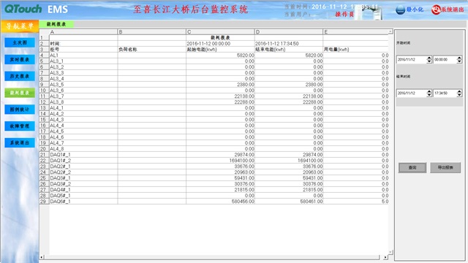
Task: Click the start time spinner arrows
Action: 459,60
